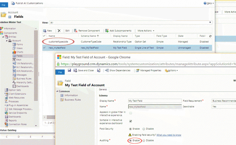Click the Managed Properties icon
The image size is (236, 145).
click(137, 71)
